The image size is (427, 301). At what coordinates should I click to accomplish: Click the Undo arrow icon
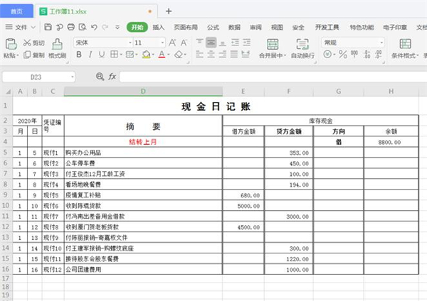[94, 27]
